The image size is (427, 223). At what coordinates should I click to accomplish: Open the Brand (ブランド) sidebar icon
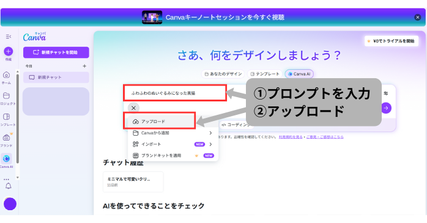coord(6,137)
